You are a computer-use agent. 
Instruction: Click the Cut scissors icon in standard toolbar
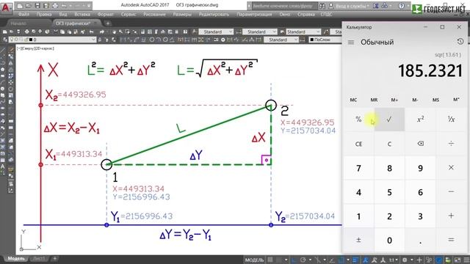tap(56, 32)
